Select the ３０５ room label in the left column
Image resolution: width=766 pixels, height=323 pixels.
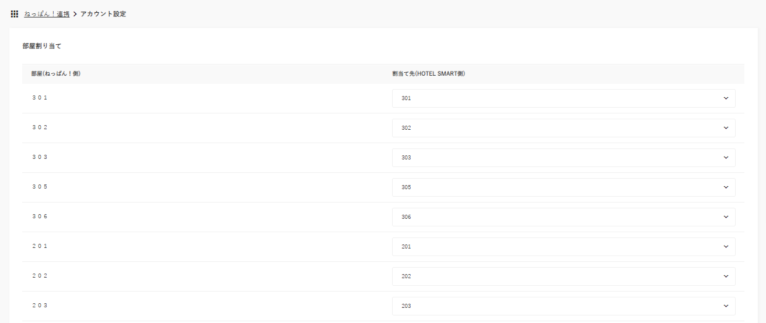click(x=40, y=187)
